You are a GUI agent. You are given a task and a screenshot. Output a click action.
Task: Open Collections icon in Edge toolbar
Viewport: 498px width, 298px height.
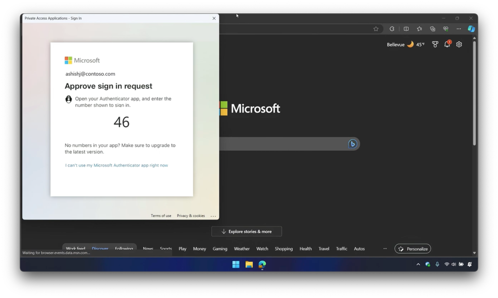tap(433, 29)
